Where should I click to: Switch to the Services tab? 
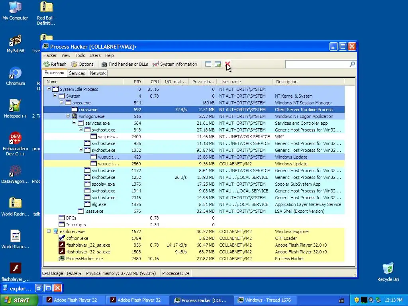pos(77,73)
